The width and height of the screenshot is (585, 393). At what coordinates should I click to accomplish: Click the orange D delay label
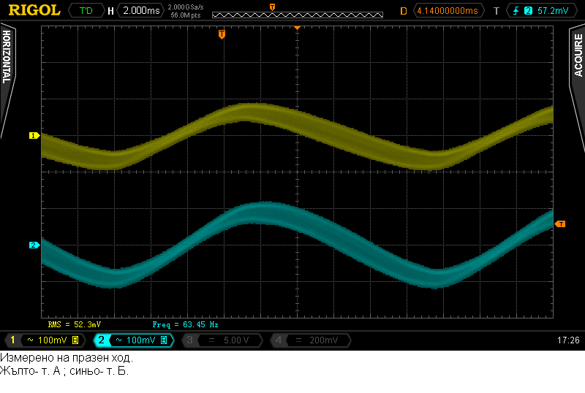404,11
